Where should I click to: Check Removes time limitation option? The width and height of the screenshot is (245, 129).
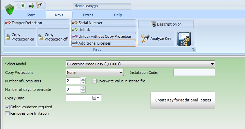point(7,113)
